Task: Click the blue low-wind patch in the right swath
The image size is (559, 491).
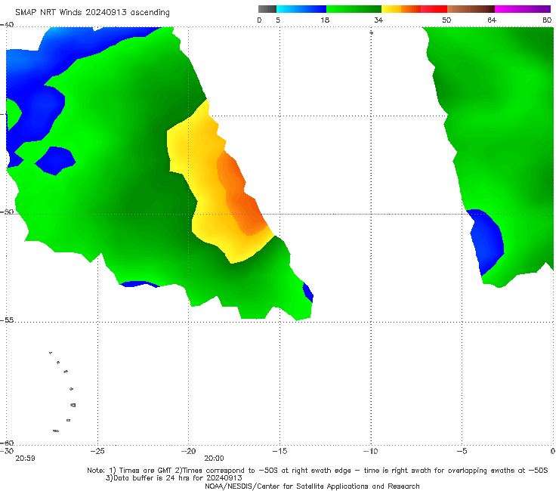Action: pos(487,241)
